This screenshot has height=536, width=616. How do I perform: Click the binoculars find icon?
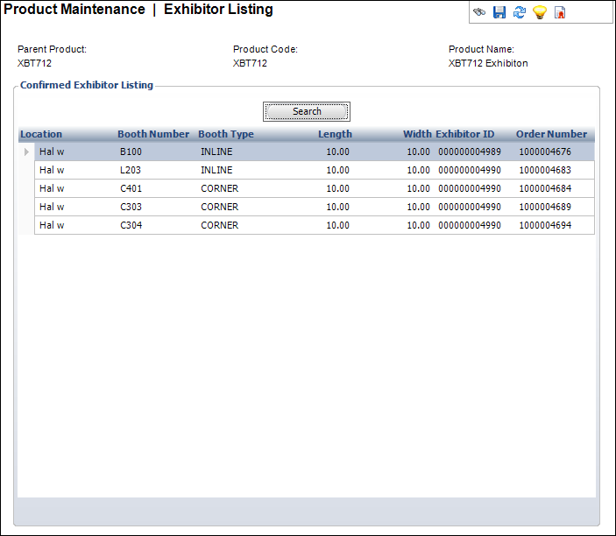[x=479, y=12]
